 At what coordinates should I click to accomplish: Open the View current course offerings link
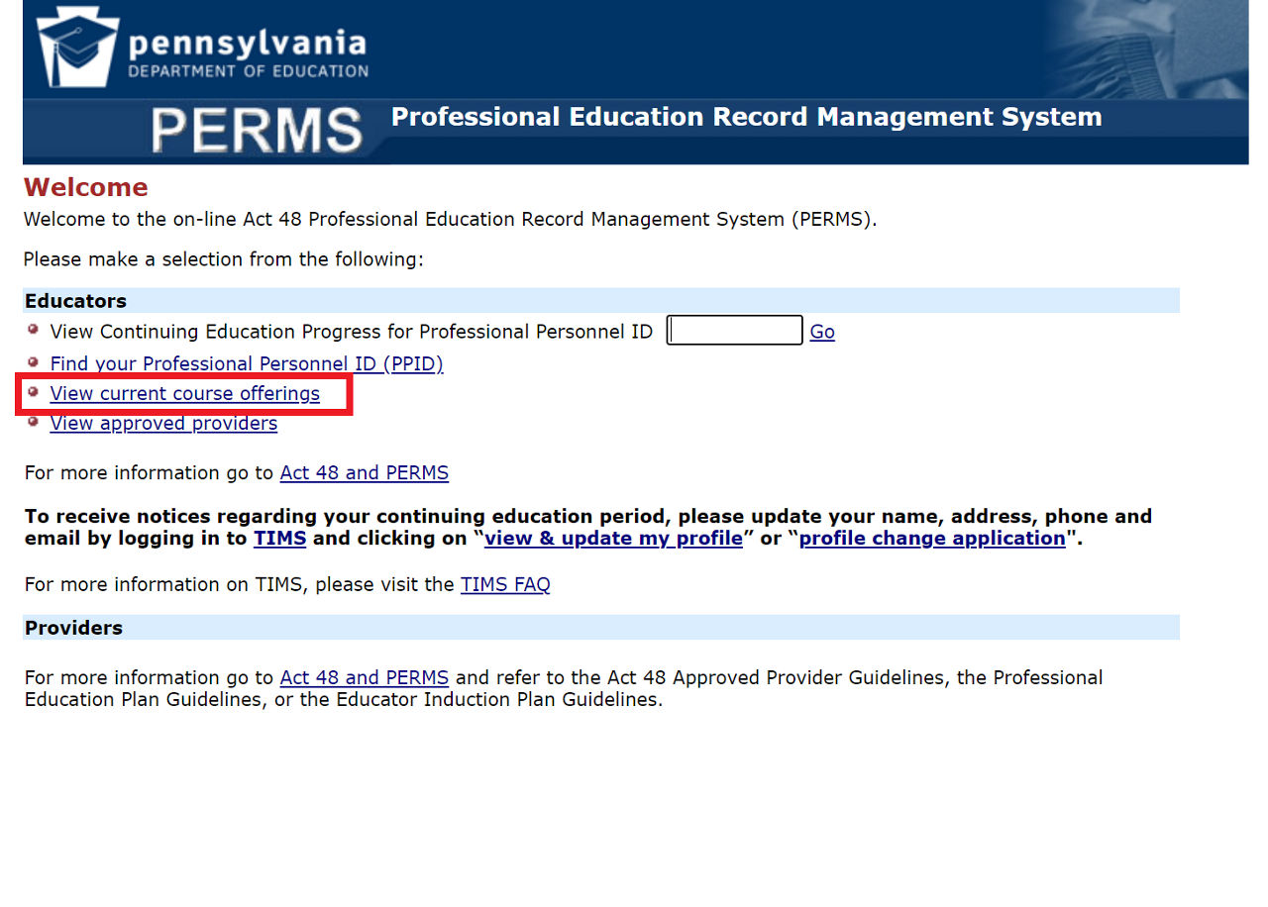click(x=184, y=393)
